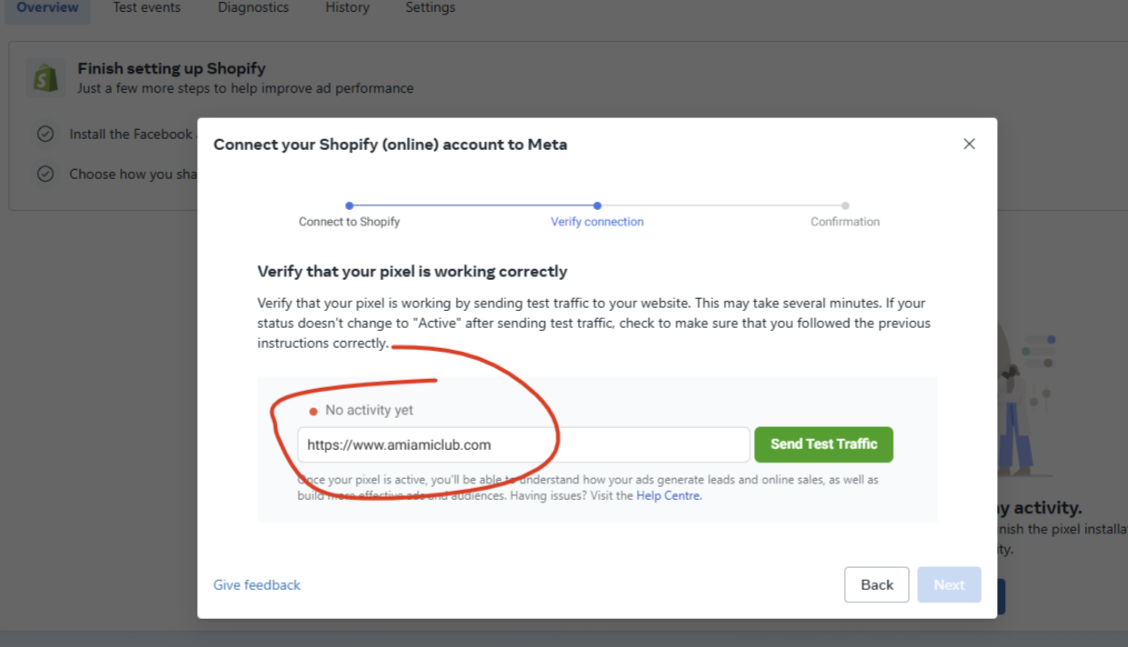This screenshot has height=647, width=1128.
Task: Click the Verify connection step label
Action: [x=597, y=222]
